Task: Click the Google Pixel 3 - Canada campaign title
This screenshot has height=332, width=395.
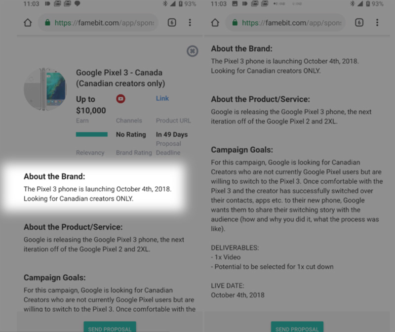Action: tap(120, 78)
